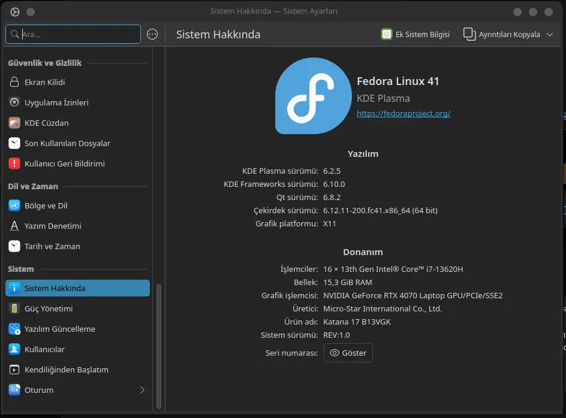Click the Tarih ve Zaman clock icon
566x418 pixels.
(14, 246)
